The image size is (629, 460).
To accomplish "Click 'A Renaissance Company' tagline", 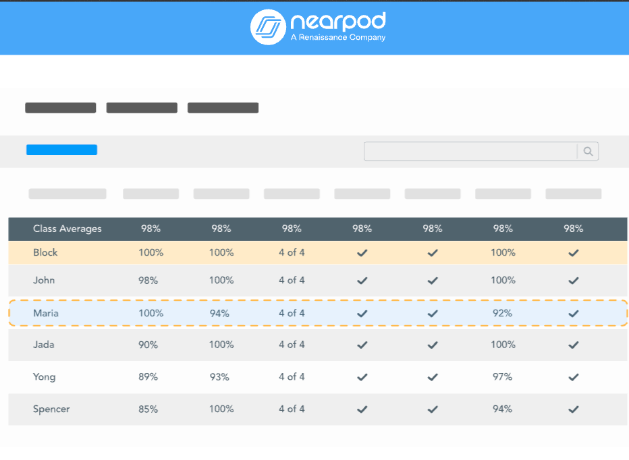I will coord(338,37).
